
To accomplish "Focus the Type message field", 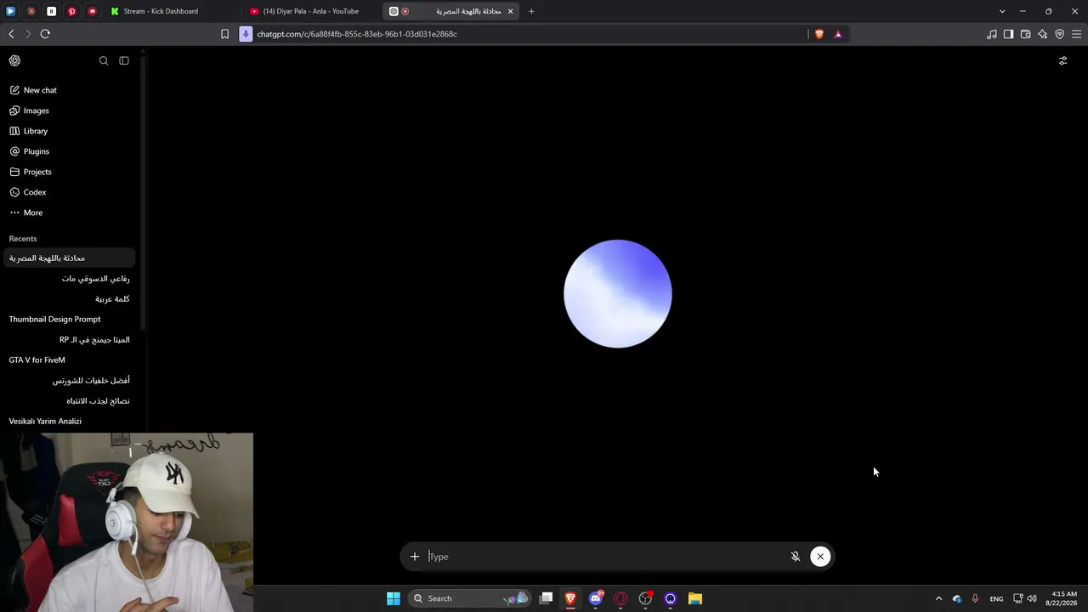I will click(x=605, y=557).
